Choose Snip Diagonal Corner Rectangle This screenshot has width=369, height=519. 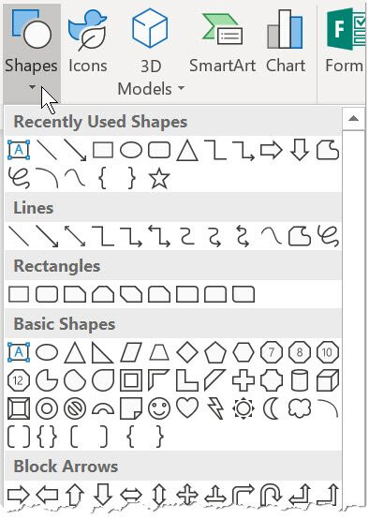(x=131, y=294)
